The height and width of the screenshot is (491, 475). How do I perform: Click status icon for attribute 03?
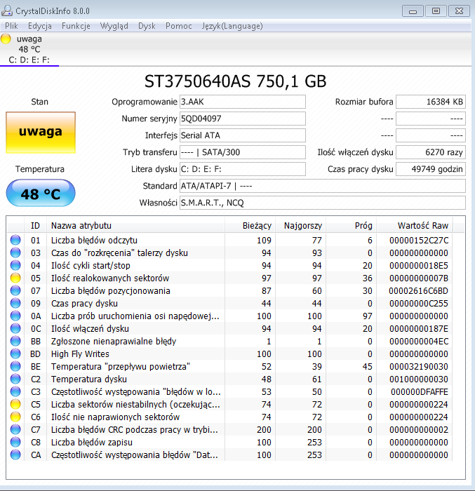[x=15, y=253]
